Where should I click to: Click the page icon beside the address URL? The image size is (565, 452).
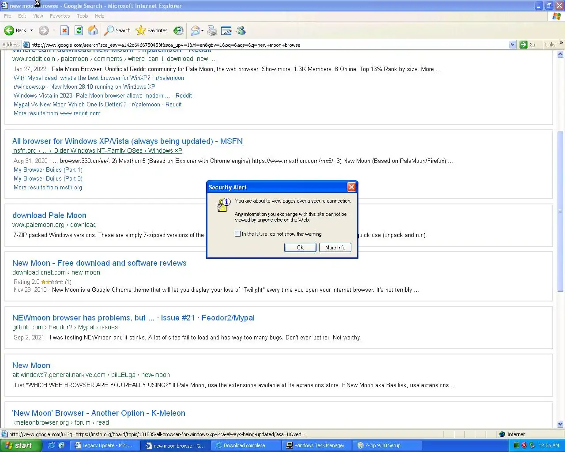click(26, 45)
